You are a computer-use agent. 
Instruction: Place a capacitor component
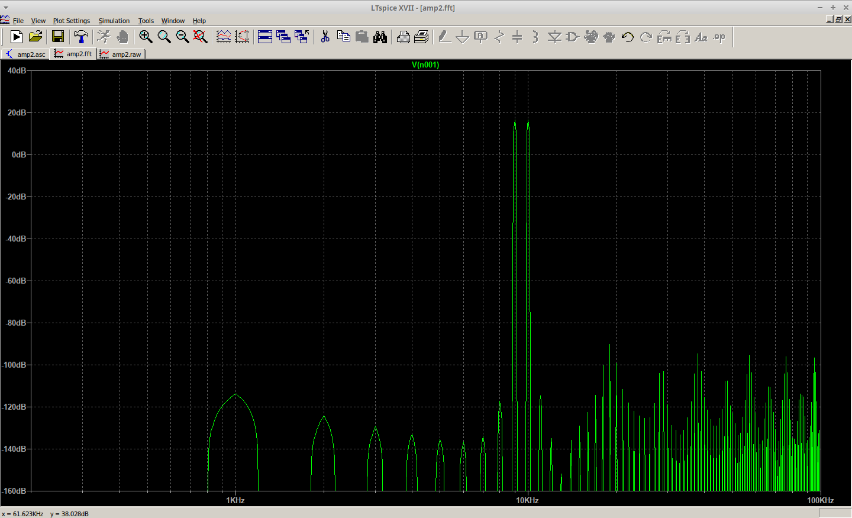(x=517, y=37)
